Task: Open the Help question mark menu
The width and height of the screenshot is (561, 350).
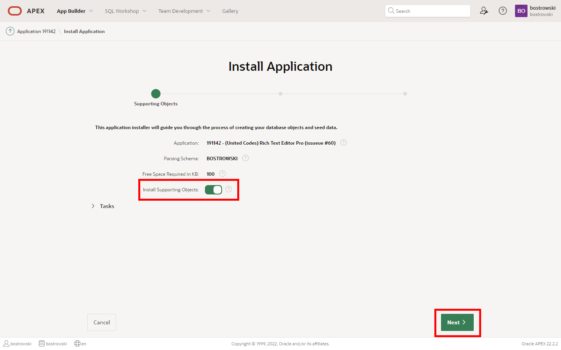Action: [x=503, y=11]
